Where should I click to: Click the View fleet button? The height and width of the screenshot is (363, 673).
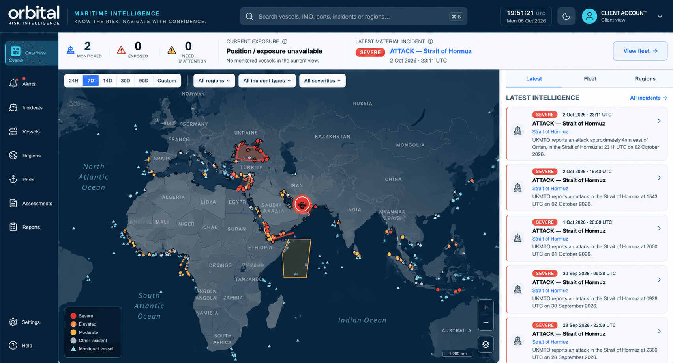tap(640, 51)
